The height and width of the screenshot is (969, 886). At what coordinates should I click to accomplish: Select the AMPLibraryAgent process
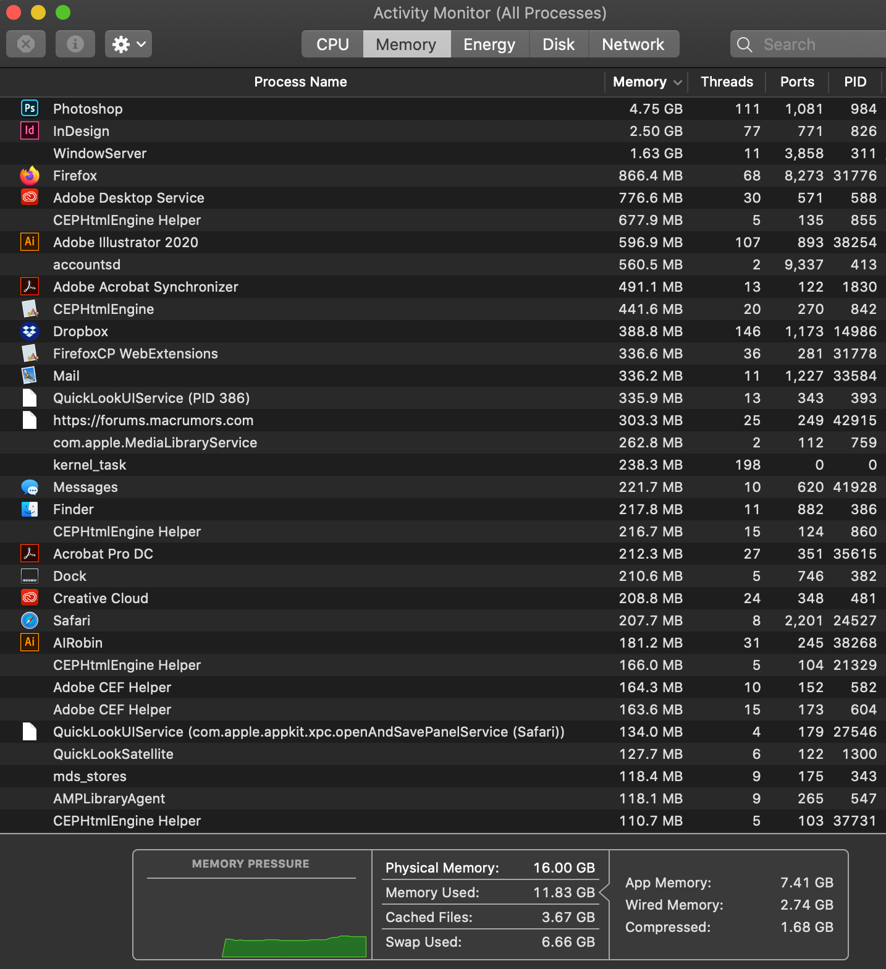click(443, 798)
